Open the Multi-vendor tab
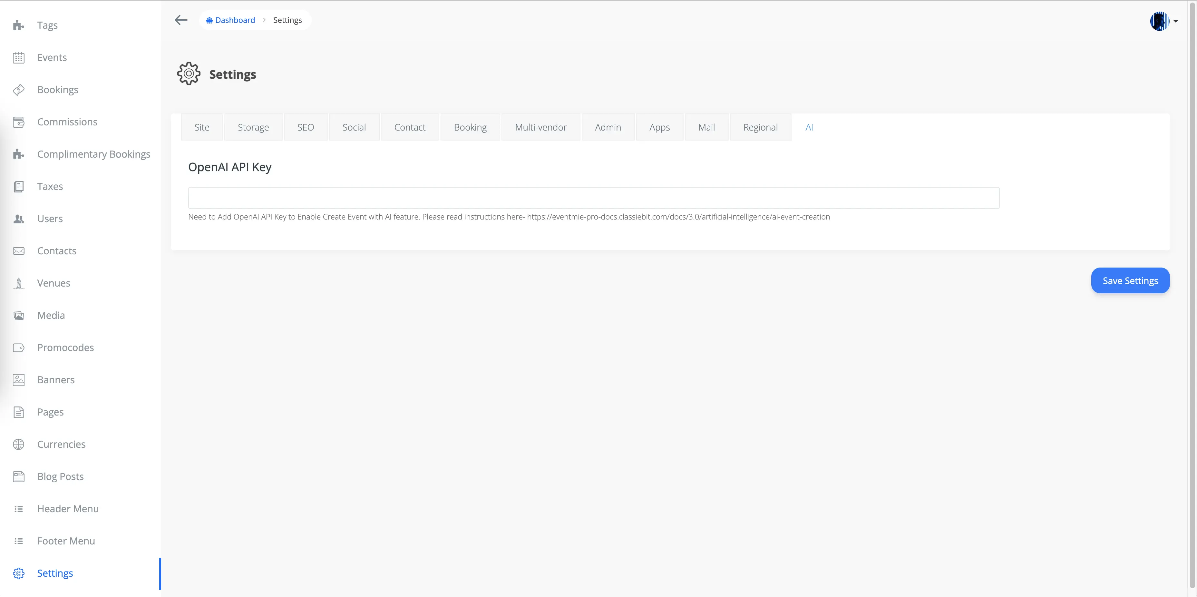The image size is (1197, 597). coord(541,127)
